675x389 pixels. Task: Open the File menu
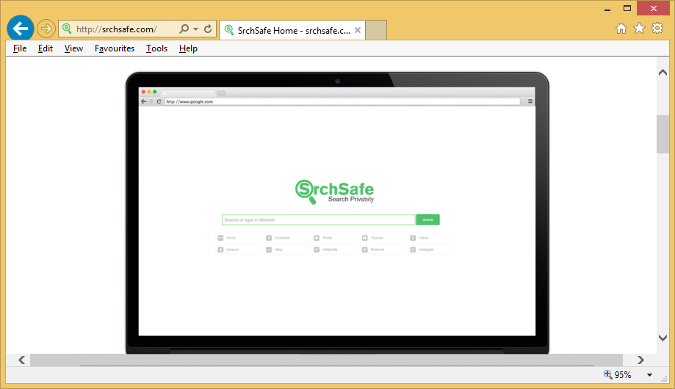20,48
